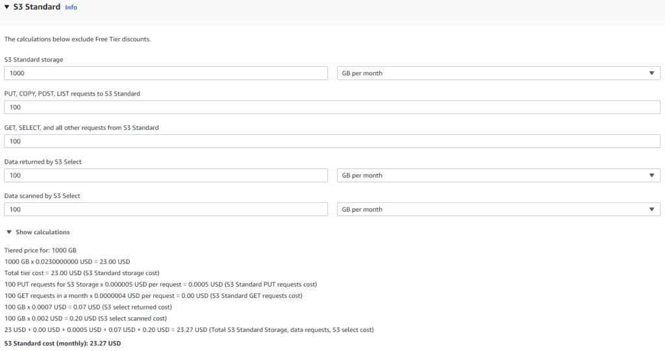Click the S3 Standard storage label
The image size is (665, 351).
tap(34, 60)
